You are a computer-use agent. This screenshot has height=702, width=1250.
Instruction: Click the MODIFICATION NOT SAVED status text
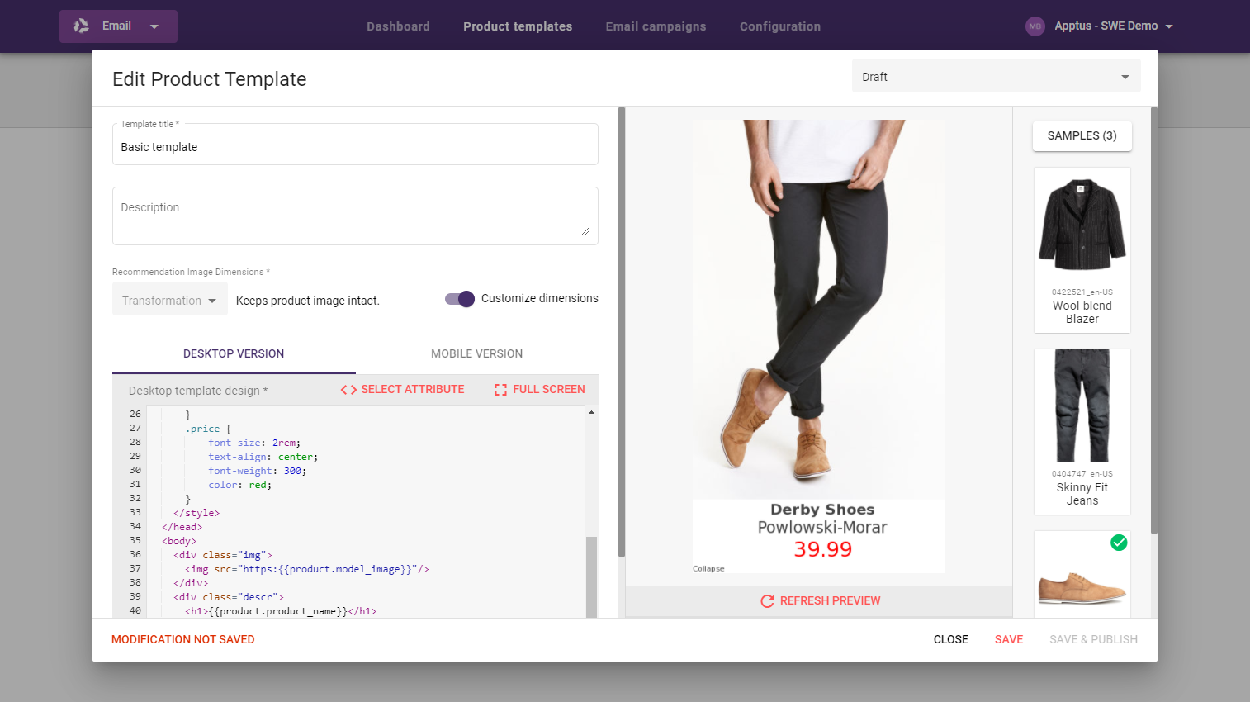[183, 639]
